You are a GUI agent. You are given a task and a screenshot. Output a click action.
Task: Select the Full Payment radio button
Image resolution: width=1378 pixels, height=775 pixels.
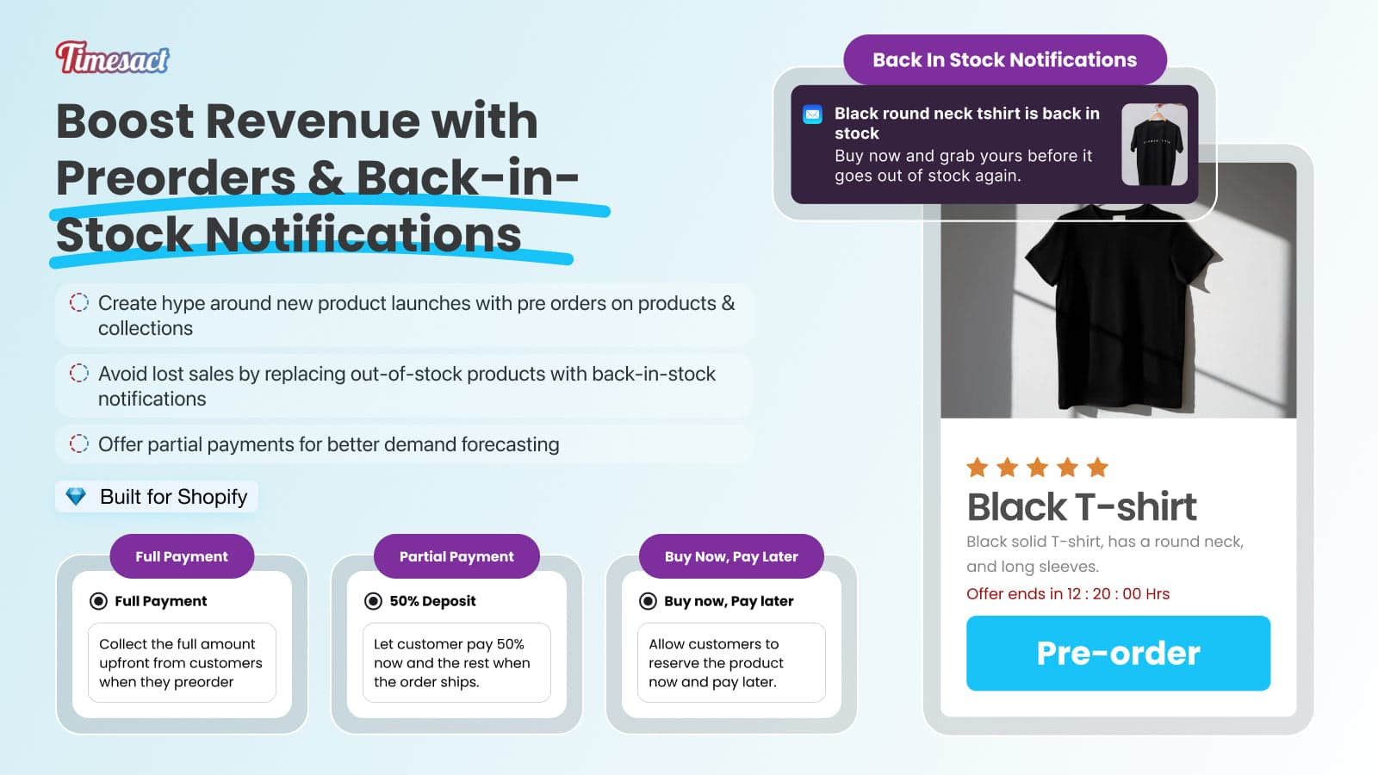99,601
